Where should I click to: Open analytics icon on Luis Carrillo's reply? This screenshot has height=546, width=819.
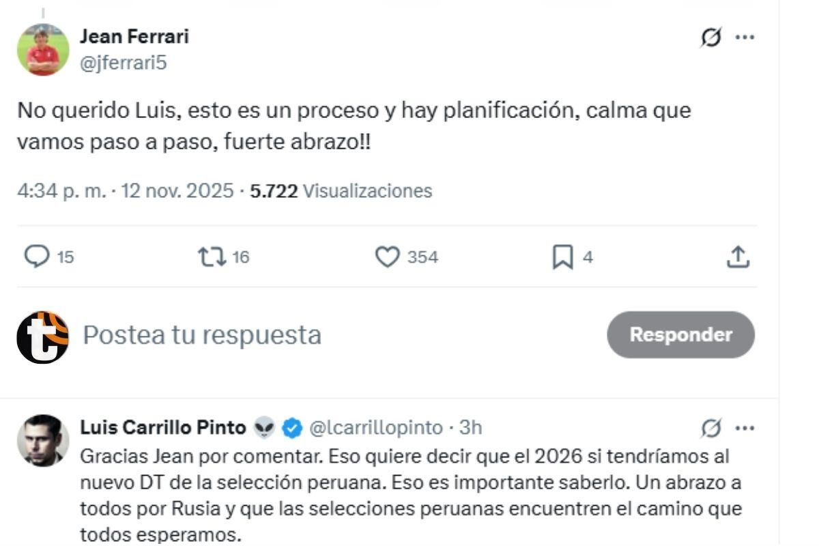713,427
